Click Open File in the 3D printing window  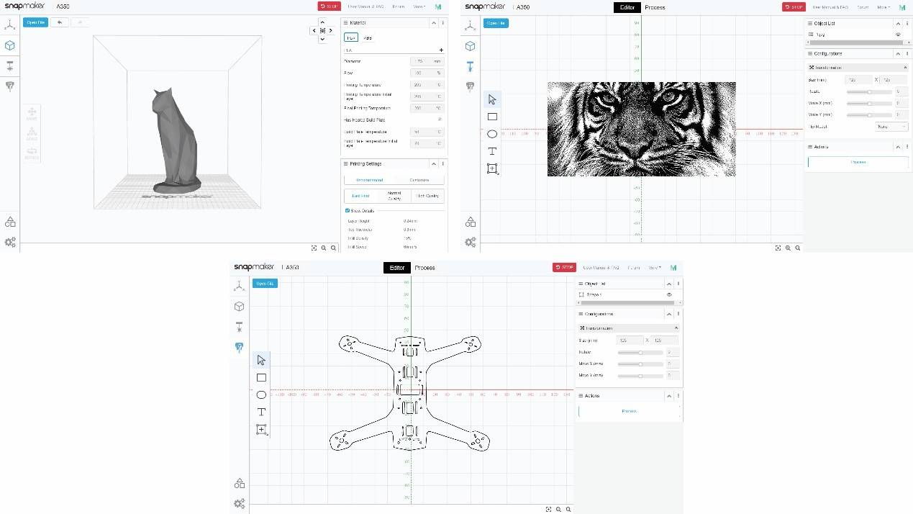click(x=35, y=22)
